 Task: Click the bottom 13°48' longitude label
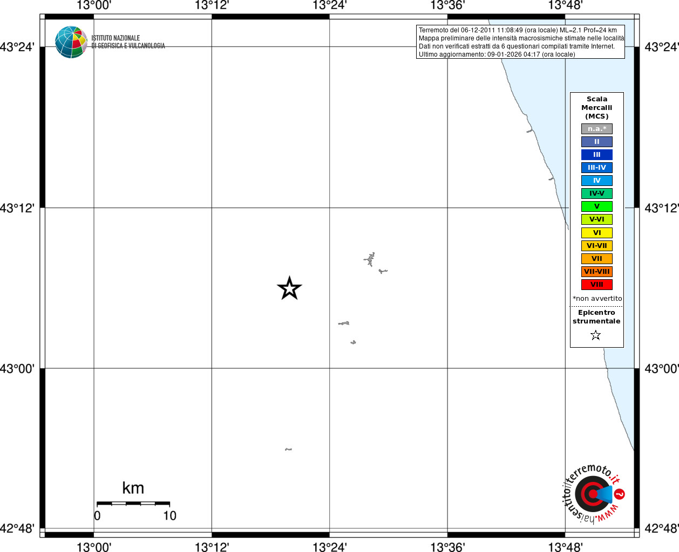coord(565,547)
